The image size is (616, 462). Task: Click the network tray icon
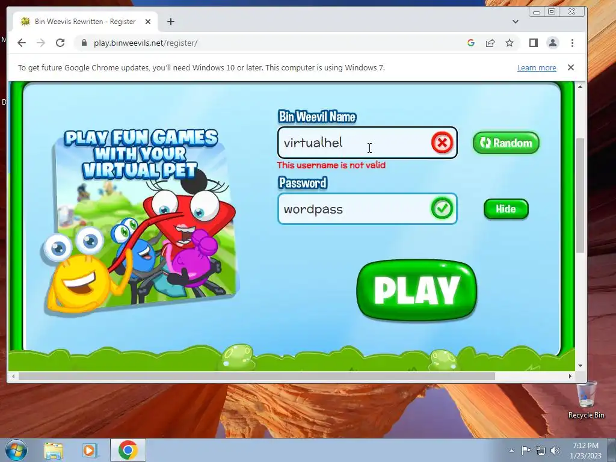[x=541, y=451]
